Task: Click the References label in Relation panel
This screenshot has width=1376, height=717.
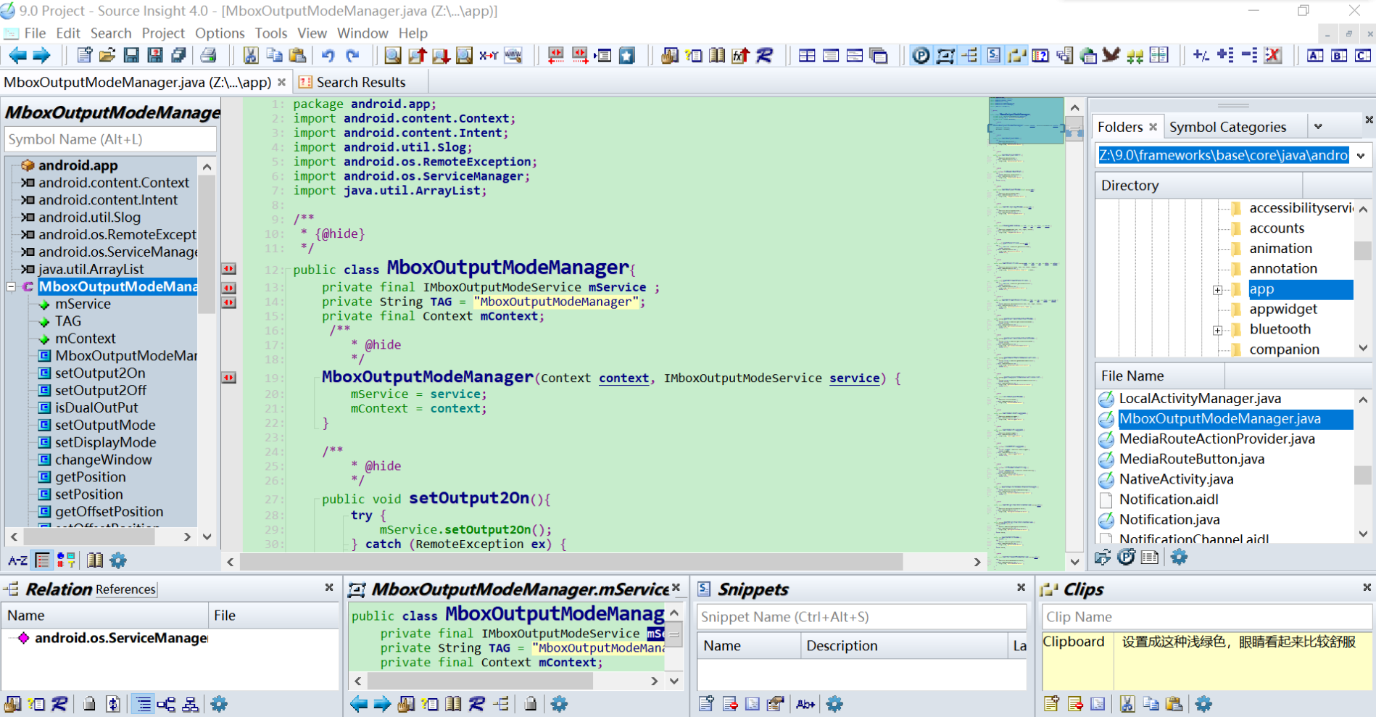Action: click(125, 589)
